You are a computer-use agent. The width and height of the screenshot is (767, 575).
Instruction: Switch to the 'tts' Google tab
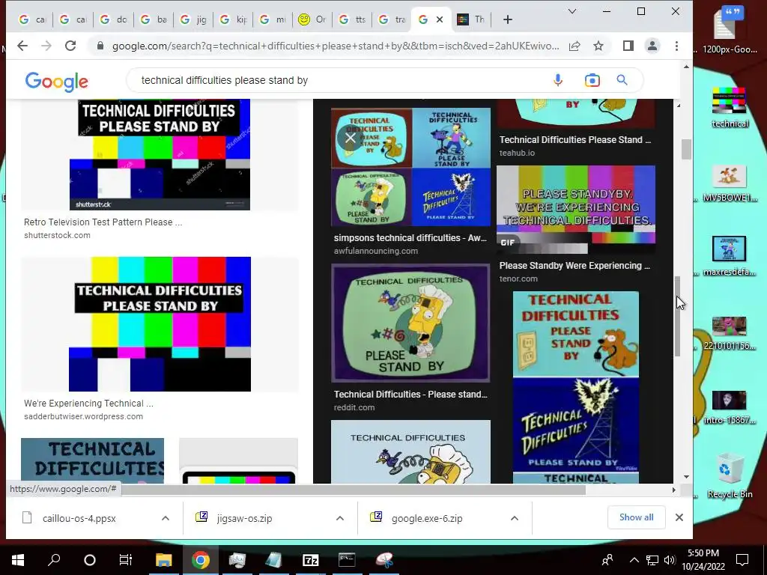point(353,19)
